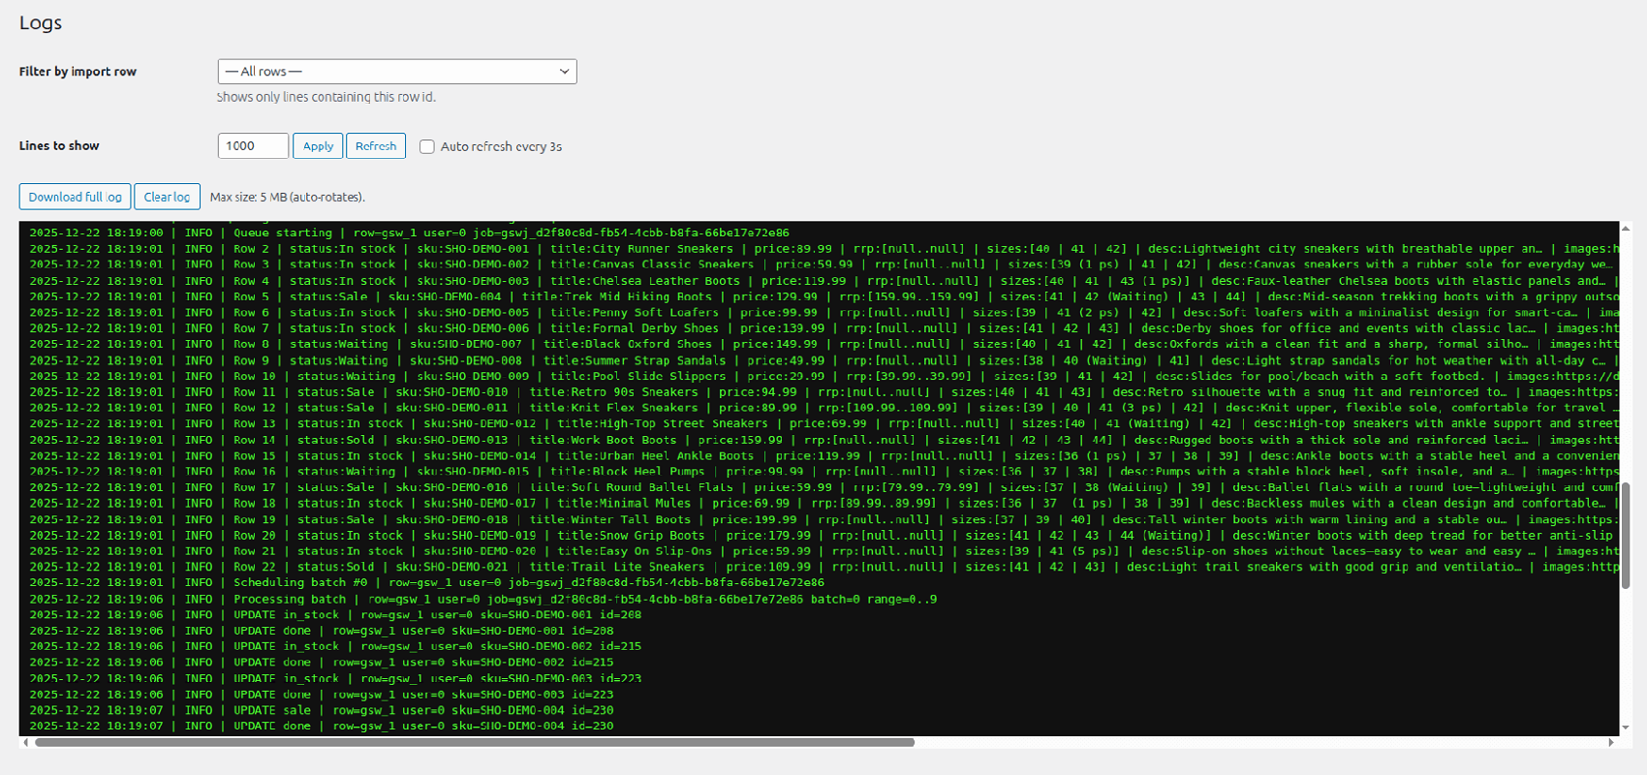Click the log's horizontal scrollbar thumb

tap(475, 743)
